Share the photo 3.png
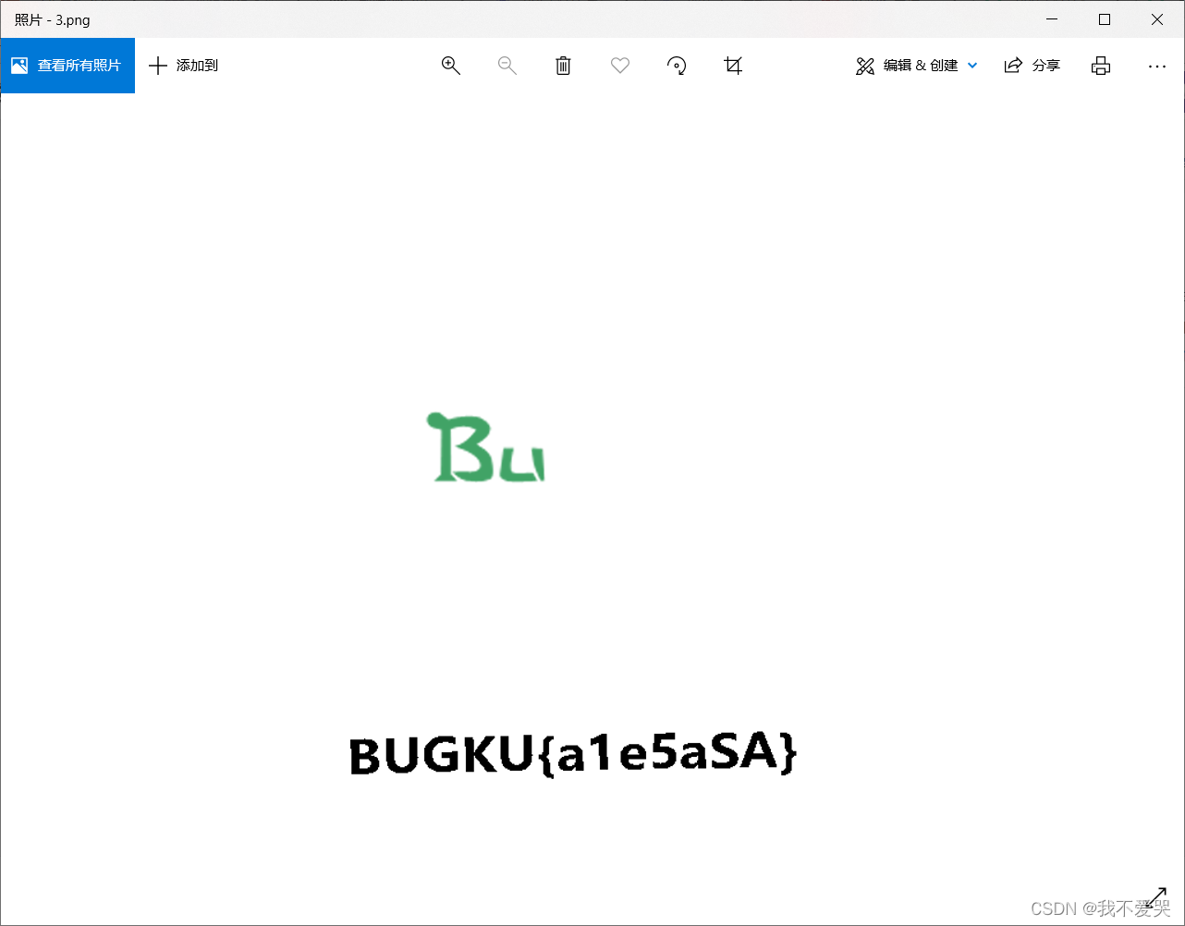Viewport: 1185px width, 926px height. [1032, 65]
